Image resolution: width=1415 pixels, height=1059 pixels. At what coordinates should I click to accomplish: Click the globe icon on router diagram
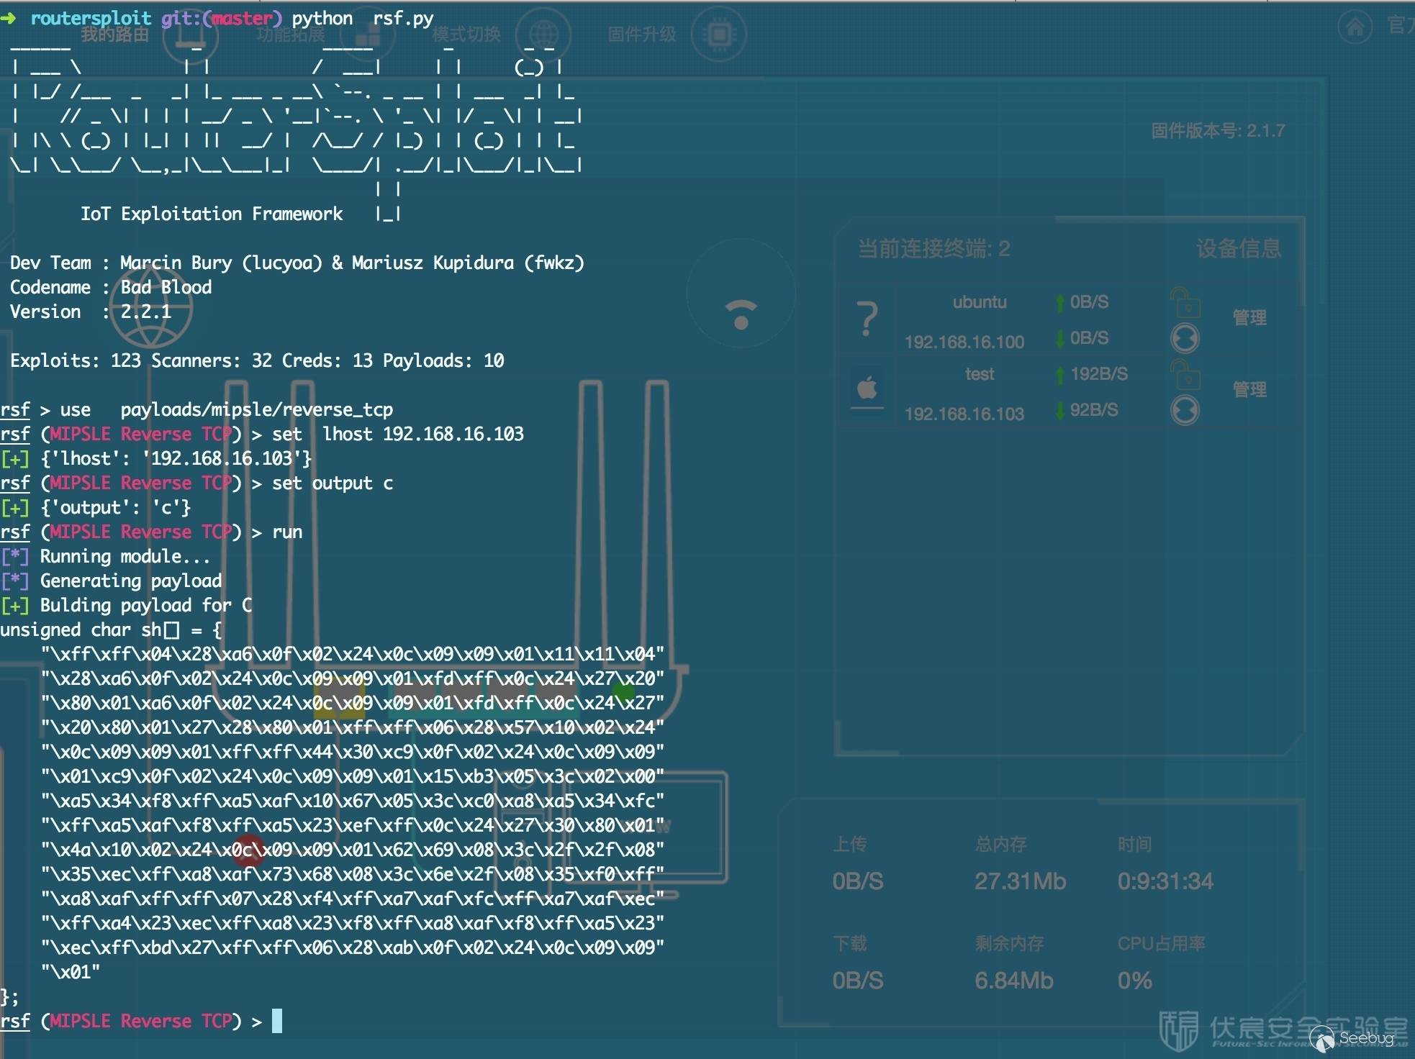[151, 308]
